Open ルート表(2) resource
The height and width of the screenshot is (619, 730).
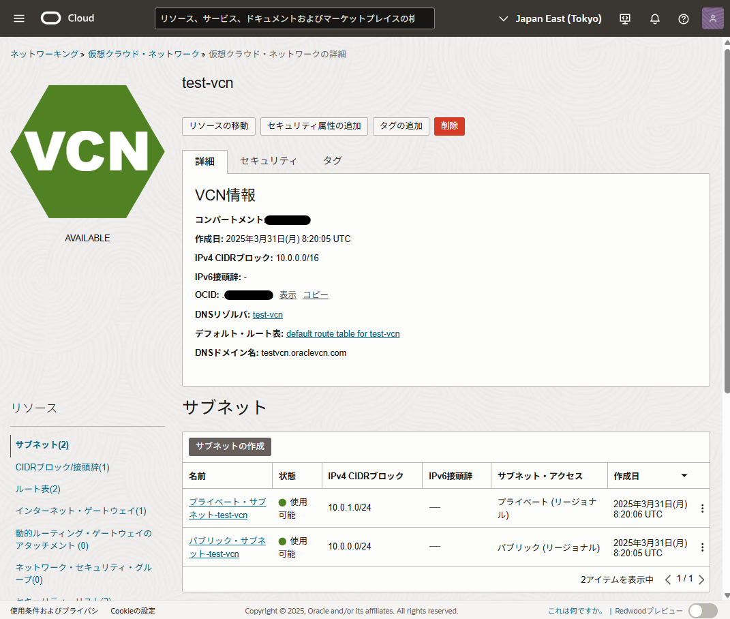(37, 489)
